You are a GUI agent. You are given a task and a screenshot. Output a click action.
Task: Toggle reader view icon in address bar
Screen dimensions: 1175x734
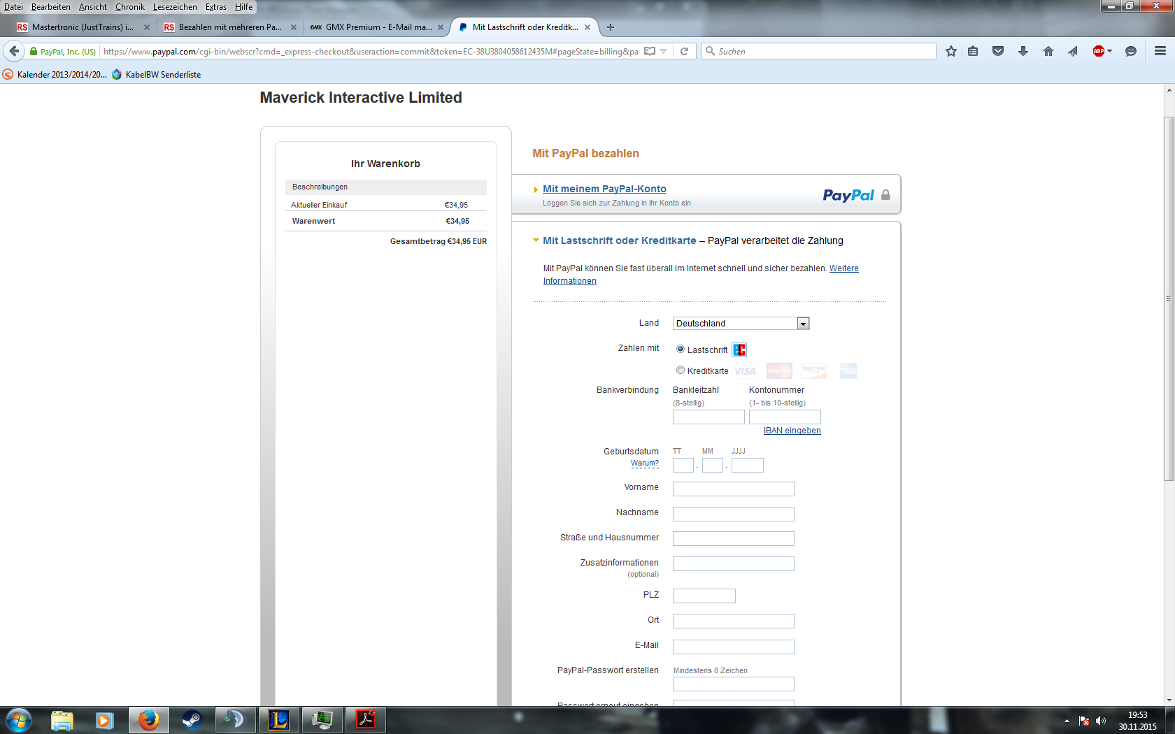pos(650,51)
